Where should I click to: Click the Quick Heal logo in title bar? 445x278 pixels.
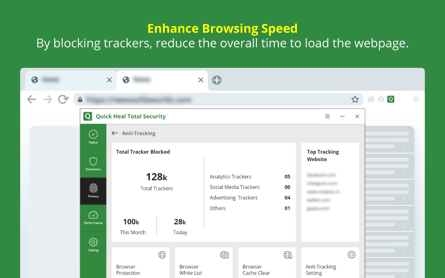click(88, 116)
